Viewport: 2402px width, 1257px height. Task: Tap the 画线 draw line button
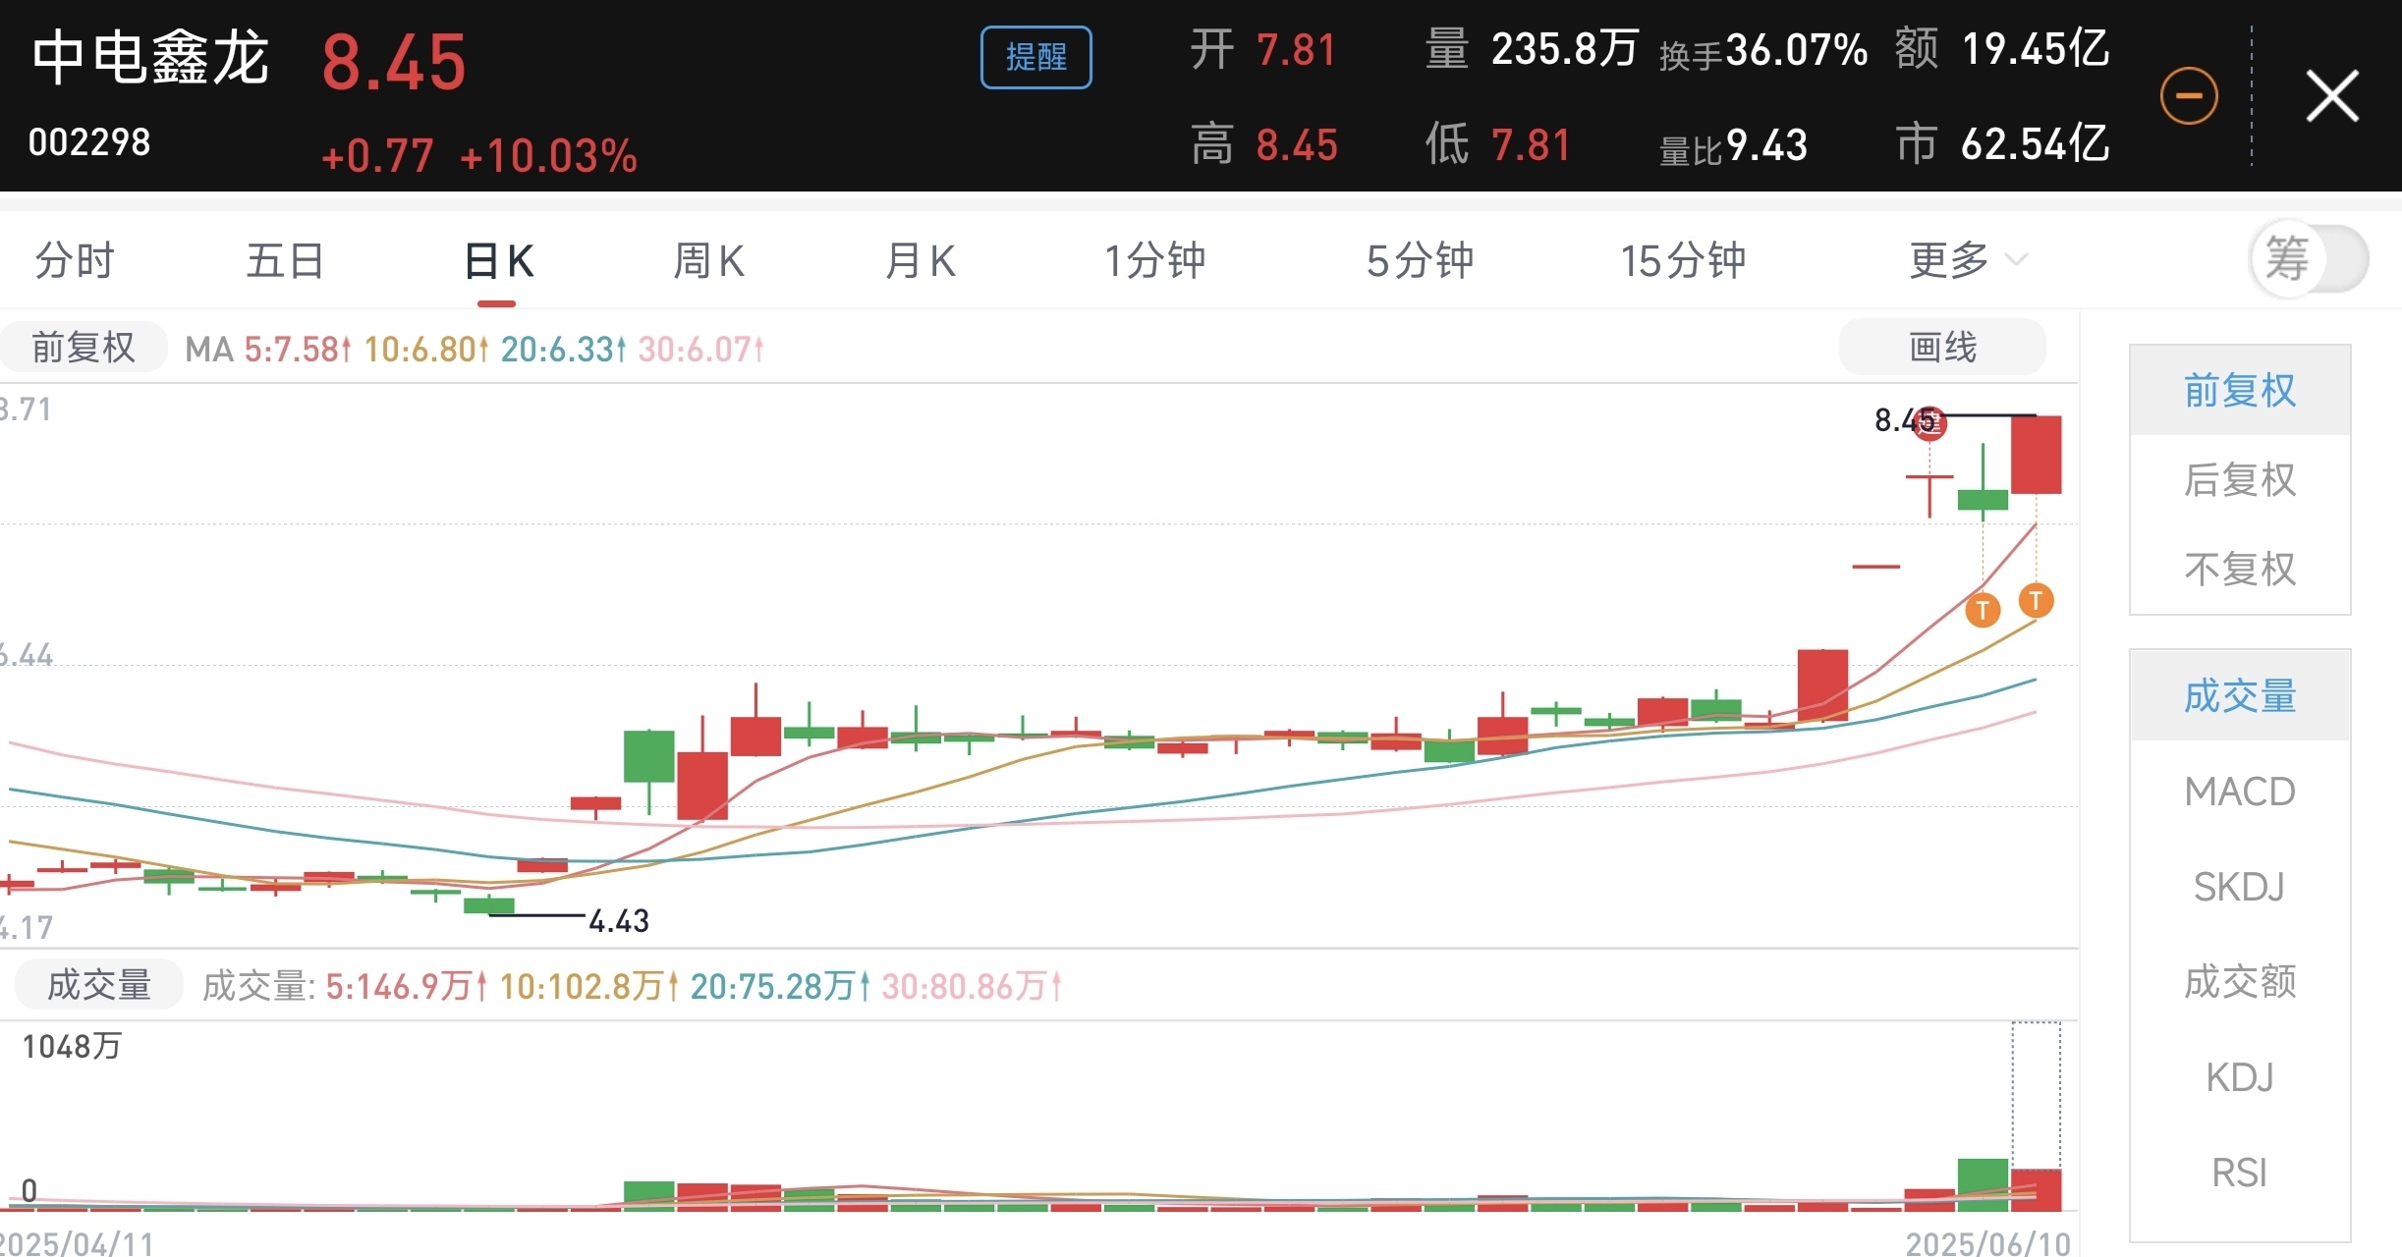pyautogui.click(x=1942, y=348)
